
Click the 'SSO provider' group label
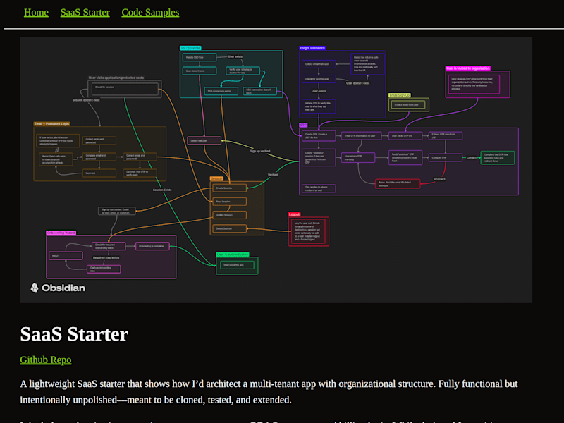tap(190, 48)
